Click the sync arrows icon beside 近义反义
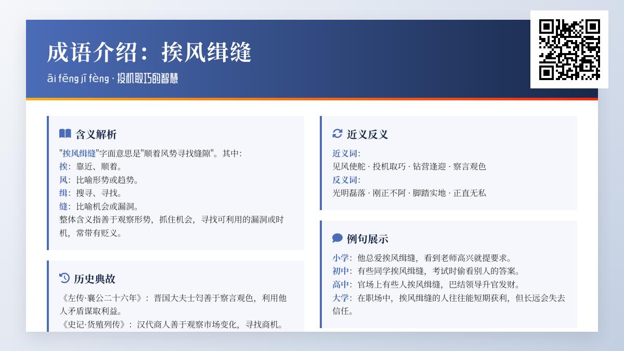The width and height of the screenshot is (624, 351). [x=337, y=134]
